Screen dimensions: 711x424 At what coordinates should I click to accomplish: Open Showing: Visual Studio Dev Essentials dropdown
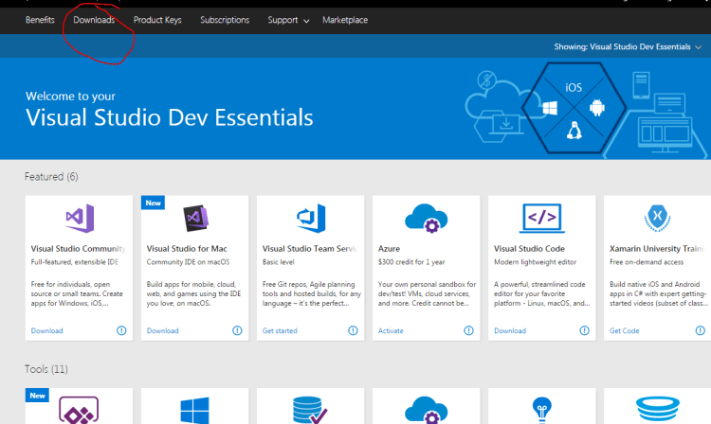click(628, 46)
